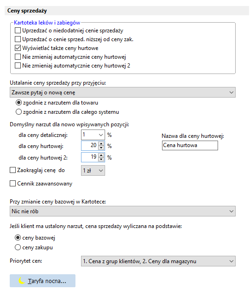Toggle Nie zmieniaj automatycznie ceny hurtowej checkbox
The width and height of the screenshot is (250, 296).
point(18,57)
